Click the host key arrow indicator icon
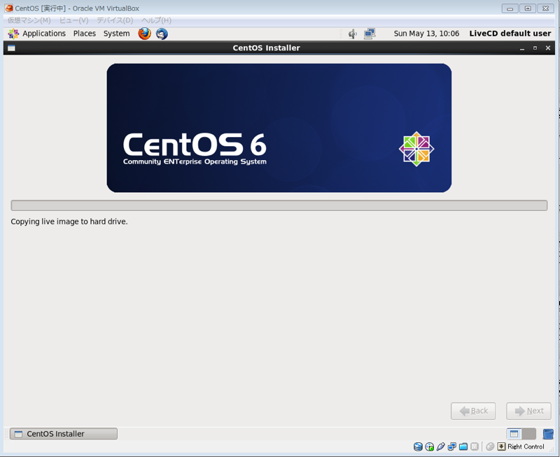This screenshot has width=560, height=457. (501, 447)
